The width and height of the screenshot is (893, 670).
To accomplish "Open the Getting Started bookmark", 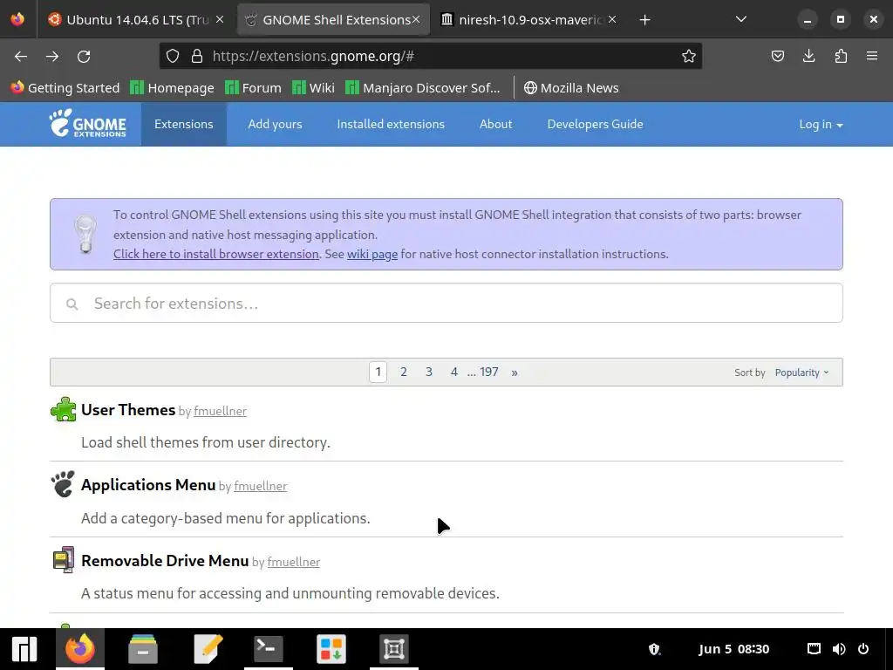I will click(65, 88).
